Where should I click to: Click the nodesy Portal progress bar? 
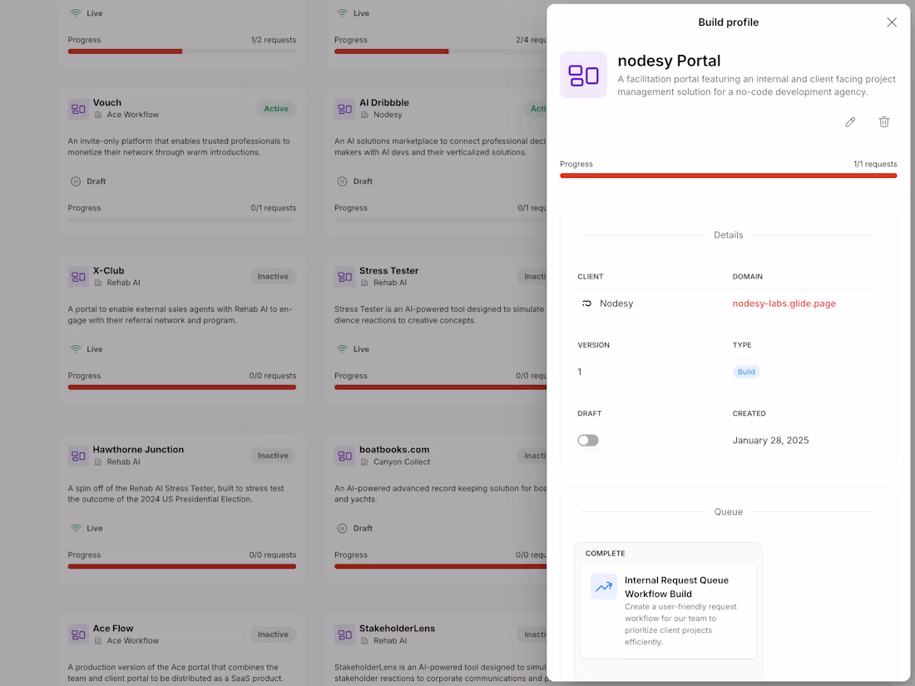point(729,175)
